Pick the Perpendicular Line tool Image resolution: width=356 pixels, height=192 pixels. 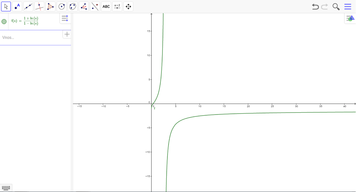click(39, 6)
